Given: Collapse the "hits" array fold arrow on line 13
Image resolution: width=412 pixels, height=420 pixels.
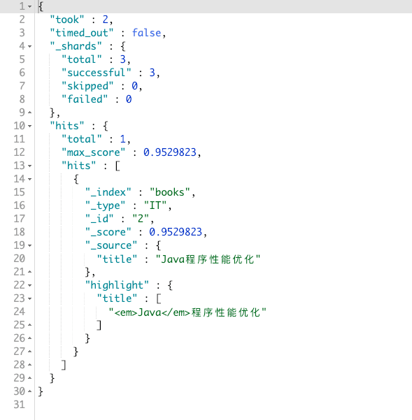Looking at the screenshot, I should 30,166.
